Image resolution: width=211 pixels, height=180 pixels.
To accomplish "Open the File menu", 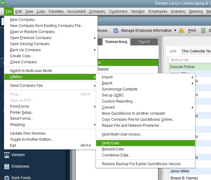I will [9, 12].
